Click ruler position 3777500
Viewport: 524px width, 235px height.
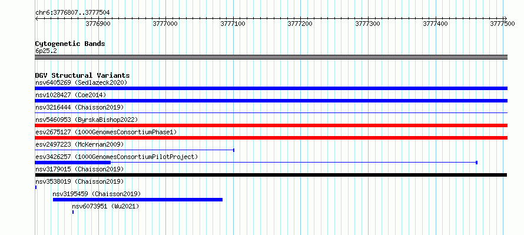[503, 24]
